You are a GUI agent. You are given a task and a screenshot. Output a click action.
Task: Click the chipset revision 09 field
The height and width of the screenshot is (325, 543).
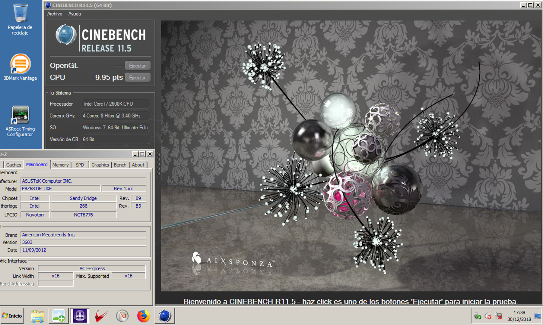pyautogui.click(x=138, y=198)
